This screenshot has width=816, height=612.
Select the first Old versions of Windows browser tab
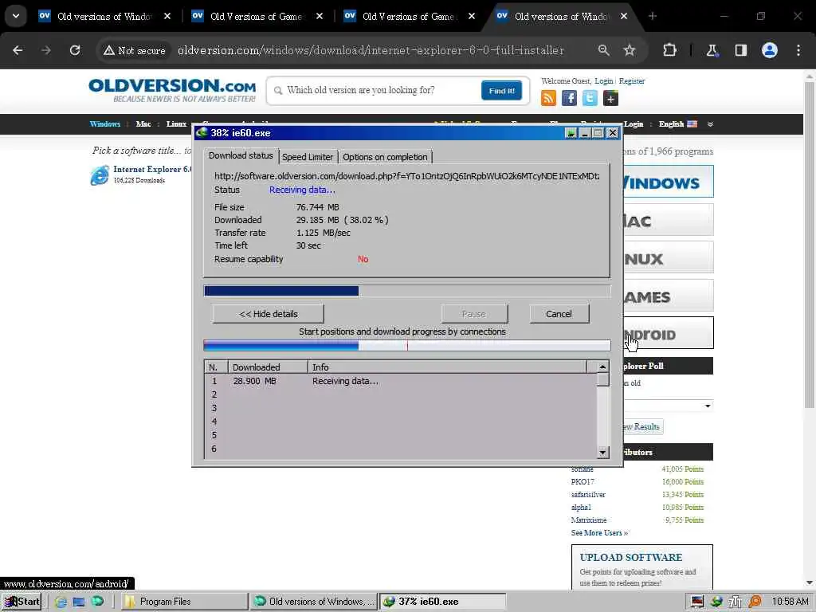point(104,17)
